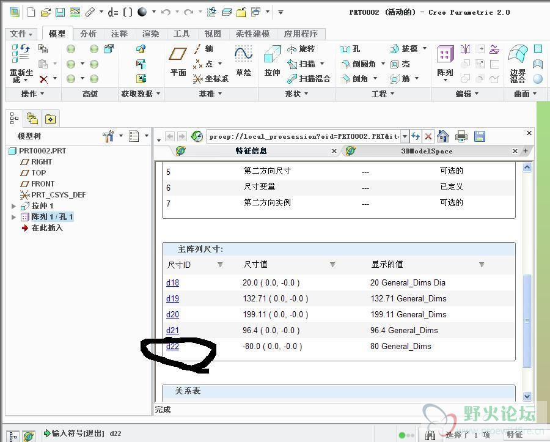Click the scroll down arrow in browser
Image resolution: width=550 pixels, height=442 pixels.
[x=527, y=396]
